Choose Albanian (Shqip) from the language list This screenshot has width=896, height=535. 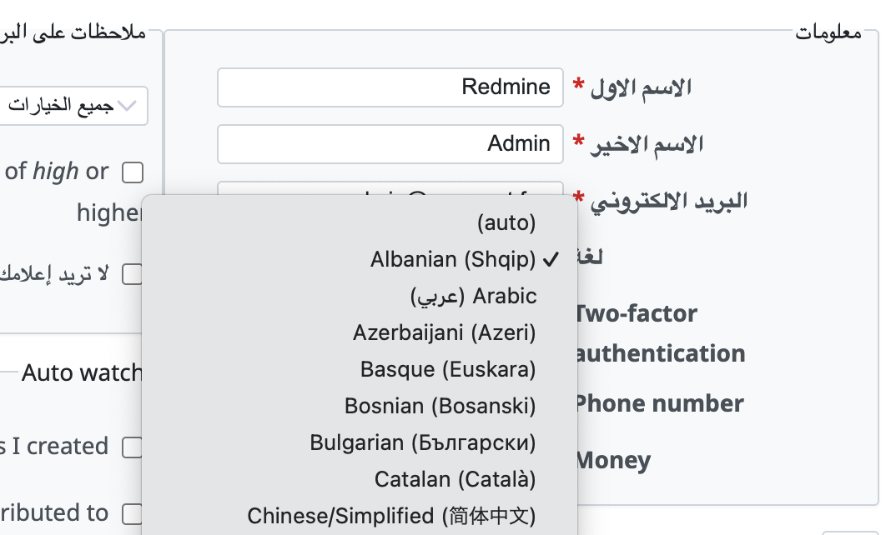pos(453,259)
